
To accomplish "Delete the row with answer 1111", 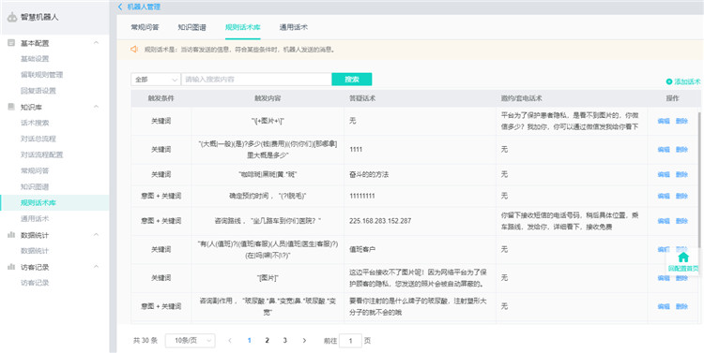I will point(681,150).
